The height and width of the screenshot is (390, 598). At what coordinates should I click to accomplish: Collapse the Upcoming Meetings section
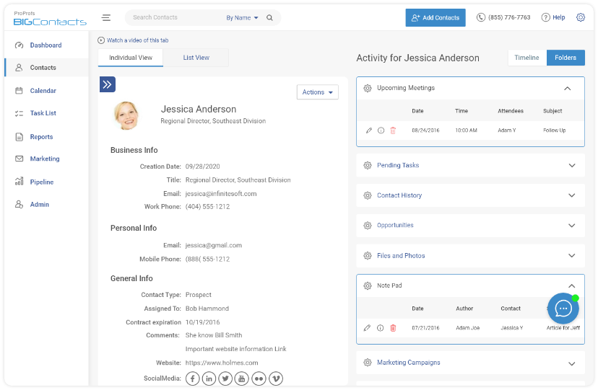[568, 88]
